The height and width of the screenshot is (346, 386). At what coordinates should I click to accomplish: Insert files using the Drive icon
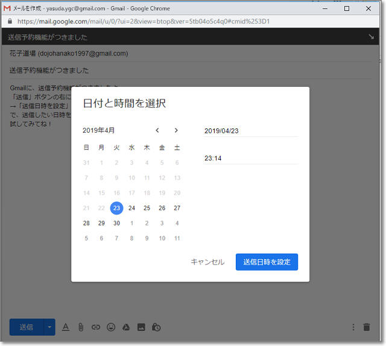click(127, 327)
